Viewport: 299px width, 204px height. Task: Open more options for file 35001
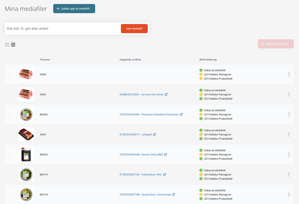tap(289, 135)
